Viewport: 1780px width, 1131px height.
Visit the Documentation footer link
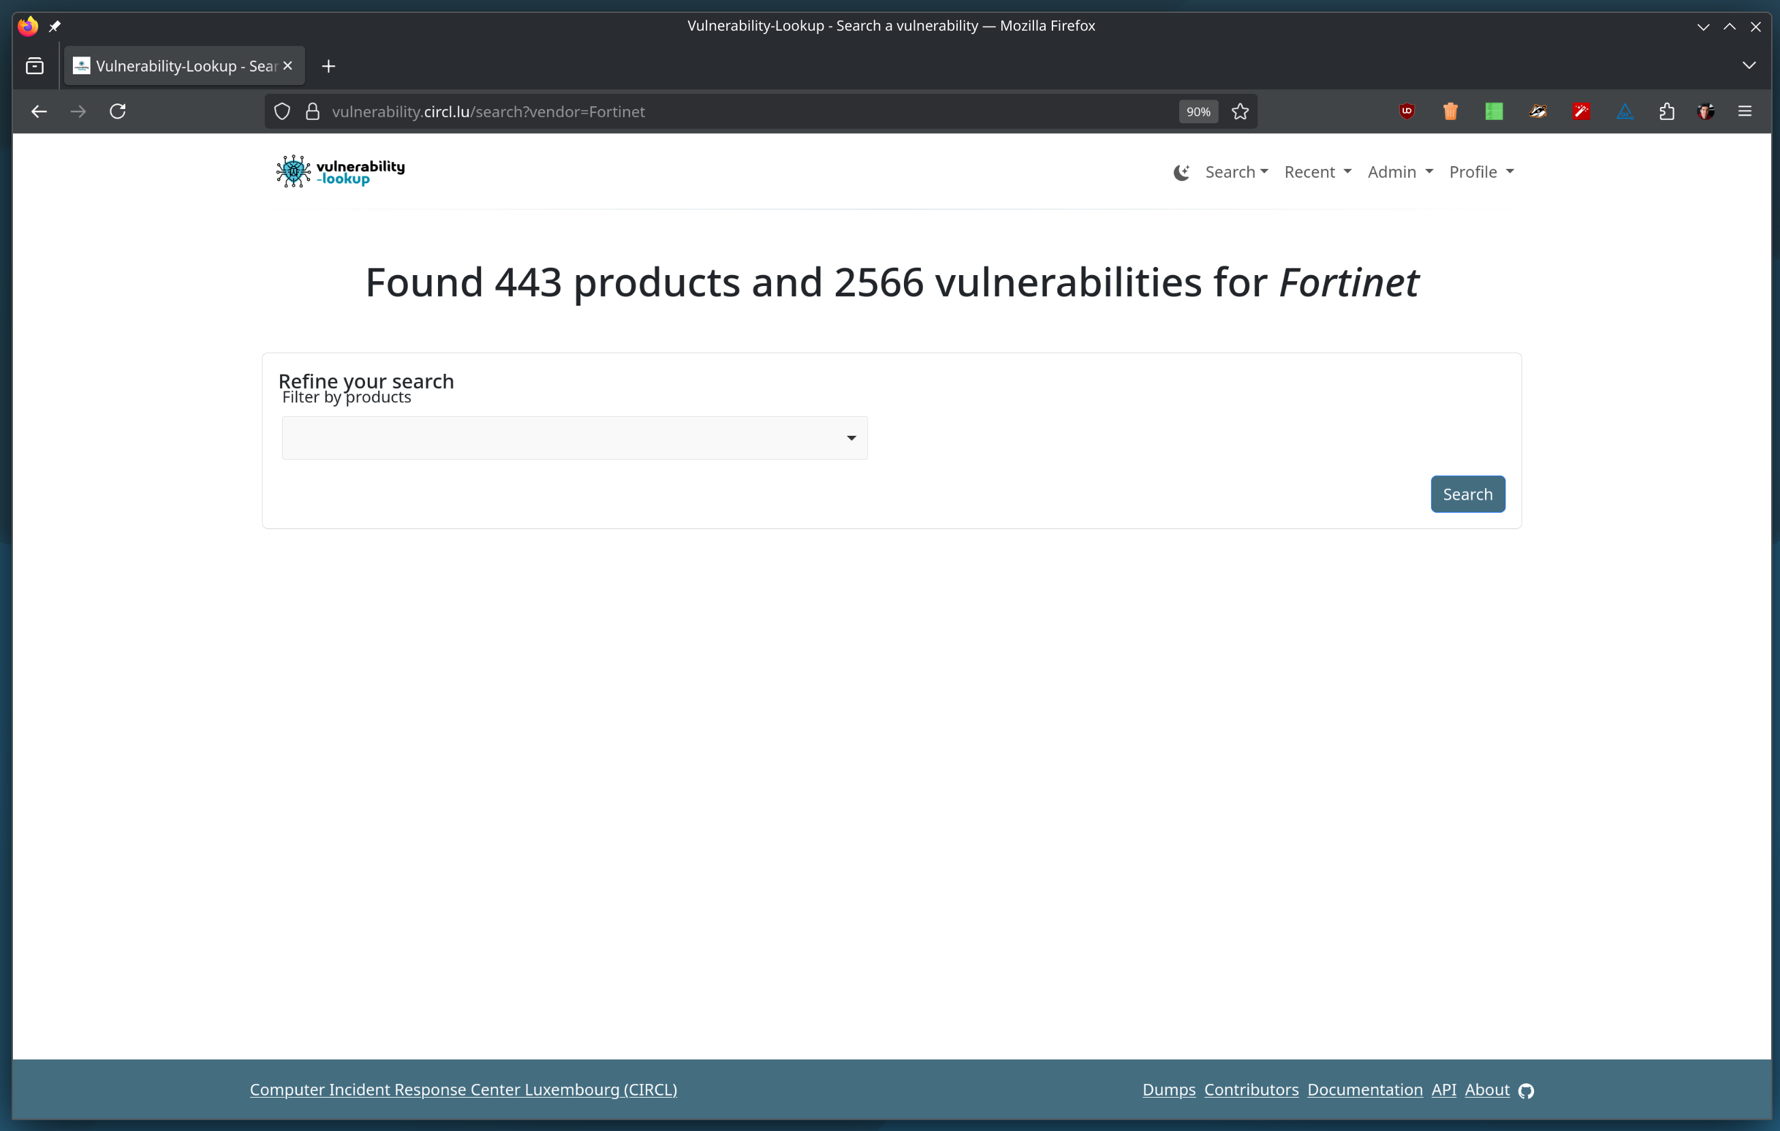pyautogui.click(x=1364, y=1089)
